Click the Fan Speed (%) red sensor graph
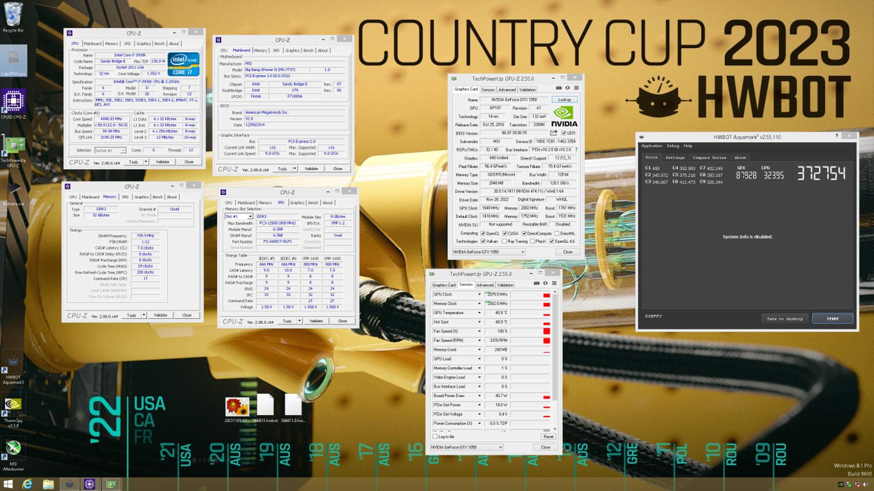This screenshot has height=491, width=874. (x=531, y=331)
